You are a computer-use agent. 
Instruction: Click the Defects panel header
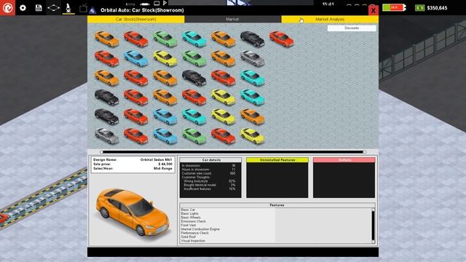(x=344, y=160)
